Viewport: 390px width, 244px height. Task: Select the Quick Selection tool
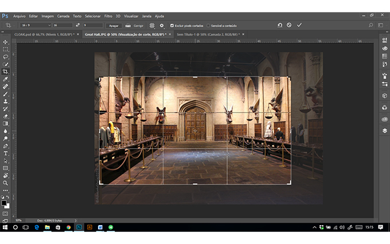coord(5,64)
